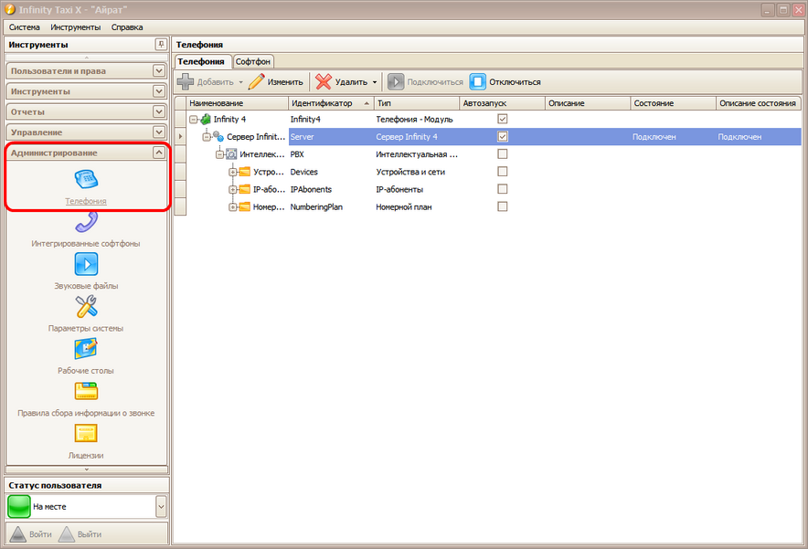Image resolution: width=808 pixels, height=549 pixels.
Task: Open the Система menu
Action: pos(24,27)
